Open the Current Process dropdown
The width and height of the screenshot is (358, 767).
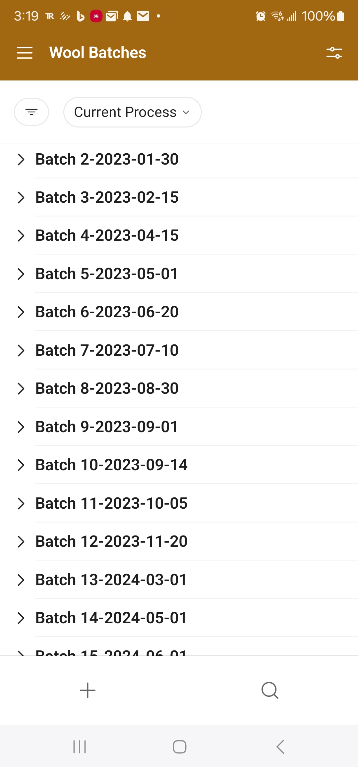(x=132, y=112)
